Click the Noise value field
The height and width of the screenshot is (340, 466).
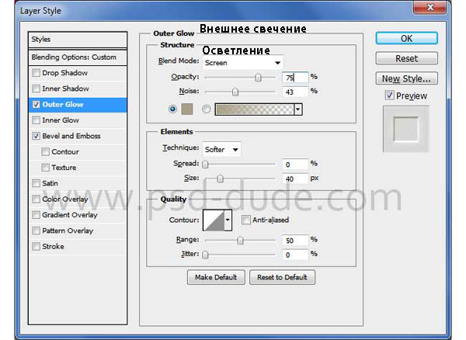pyautogui.click(x=295, y=92)
